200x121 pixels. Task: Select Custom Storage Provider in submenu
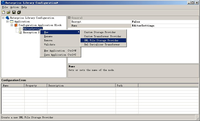point(100,32)
